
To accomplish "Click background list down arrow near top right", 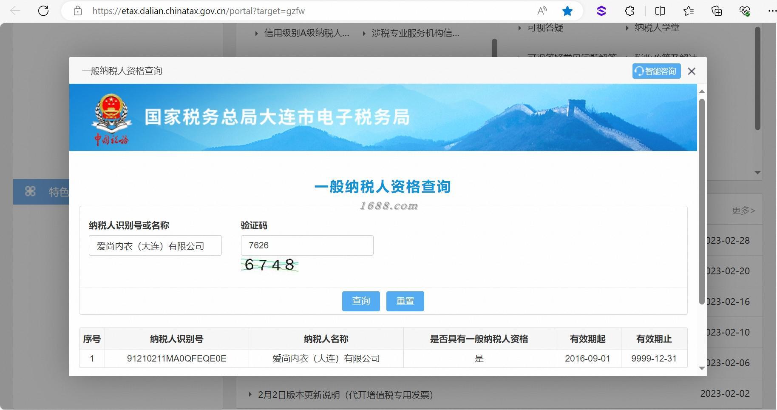I will 757,172.
